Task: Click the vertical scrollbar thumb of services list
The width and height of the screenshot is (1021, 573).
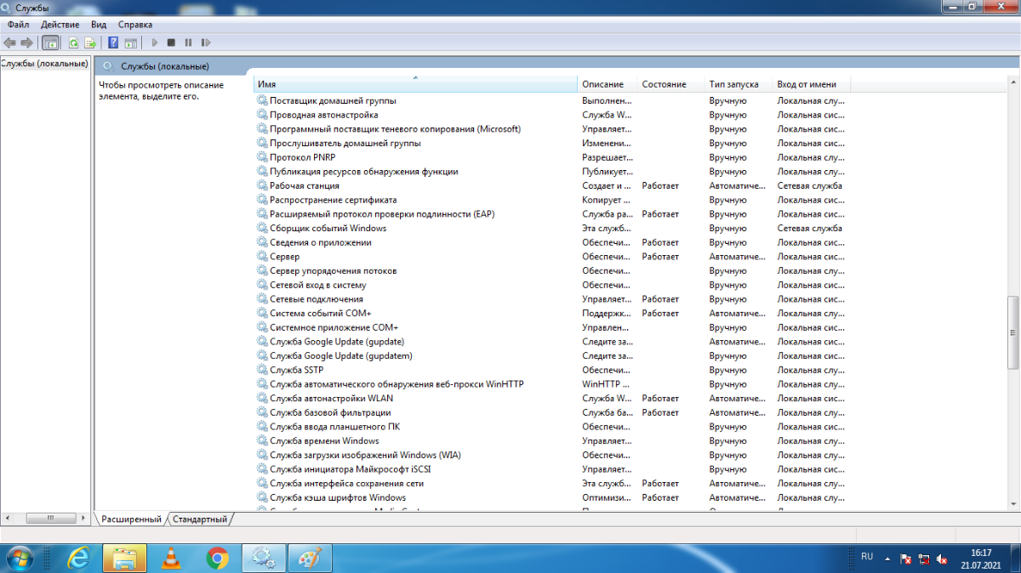Action: point(1012,332)
